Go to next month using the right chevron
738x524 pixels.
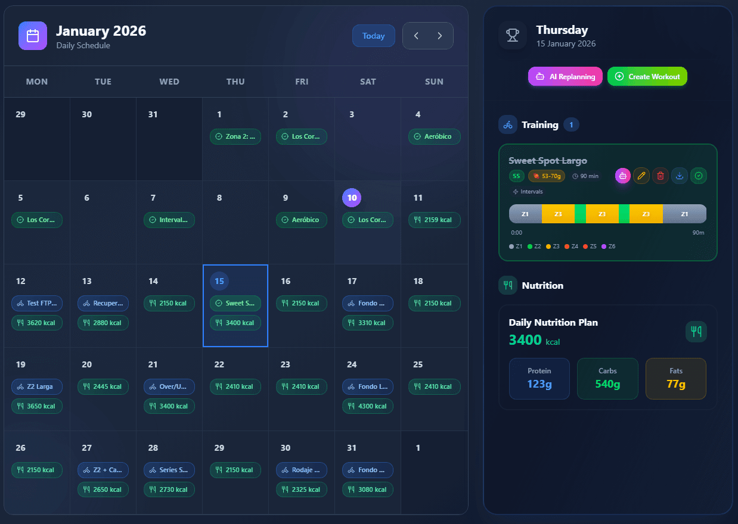pos(440,35)
